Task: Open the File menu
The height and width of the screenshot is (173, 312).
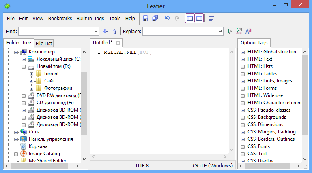Action: pyautogui.click(x=11, y=19)
